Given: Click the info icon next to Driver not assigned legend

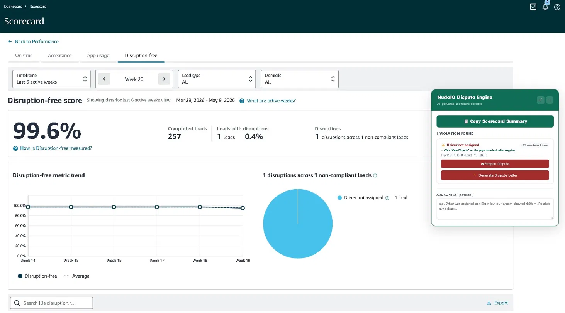Looking at the screenshot, I should click(387, 198).
